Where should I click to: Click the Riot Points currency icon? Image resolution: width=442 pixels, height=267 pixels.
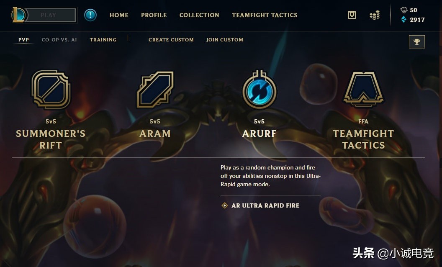(403, 10)
